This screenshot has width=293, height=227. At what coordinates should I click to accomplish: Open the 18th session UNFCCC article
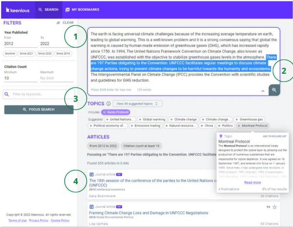153,183
